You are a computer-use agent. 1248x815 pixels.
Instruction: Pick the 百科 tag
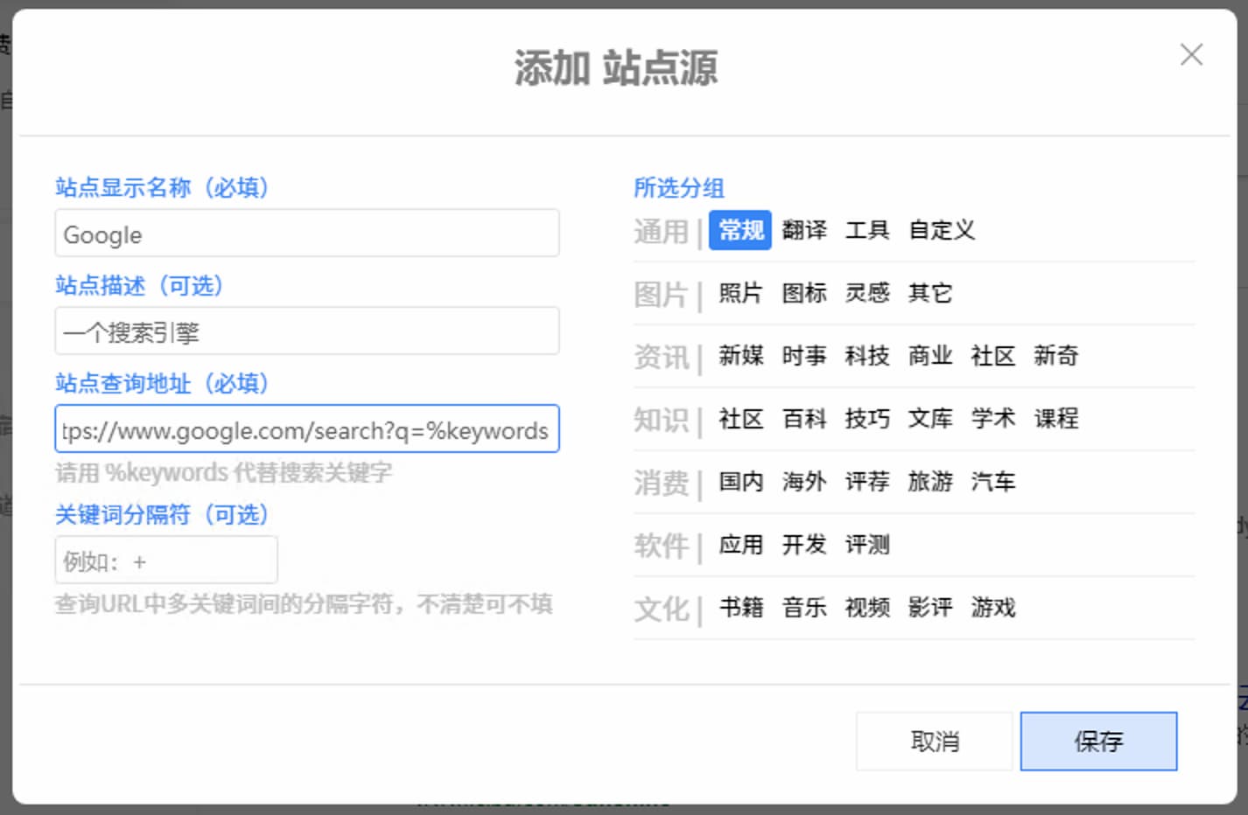[x=804, y=419]
